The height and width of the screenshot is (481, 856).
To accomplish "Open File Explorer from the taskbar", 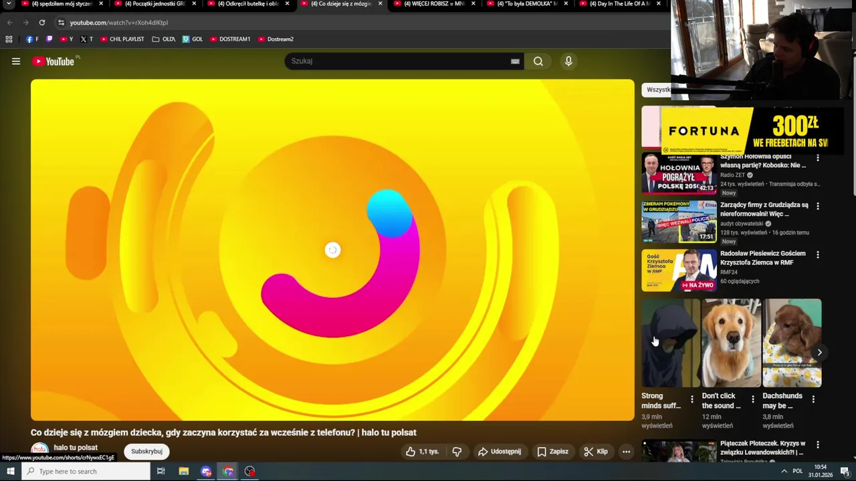I will tap(183, 472).
